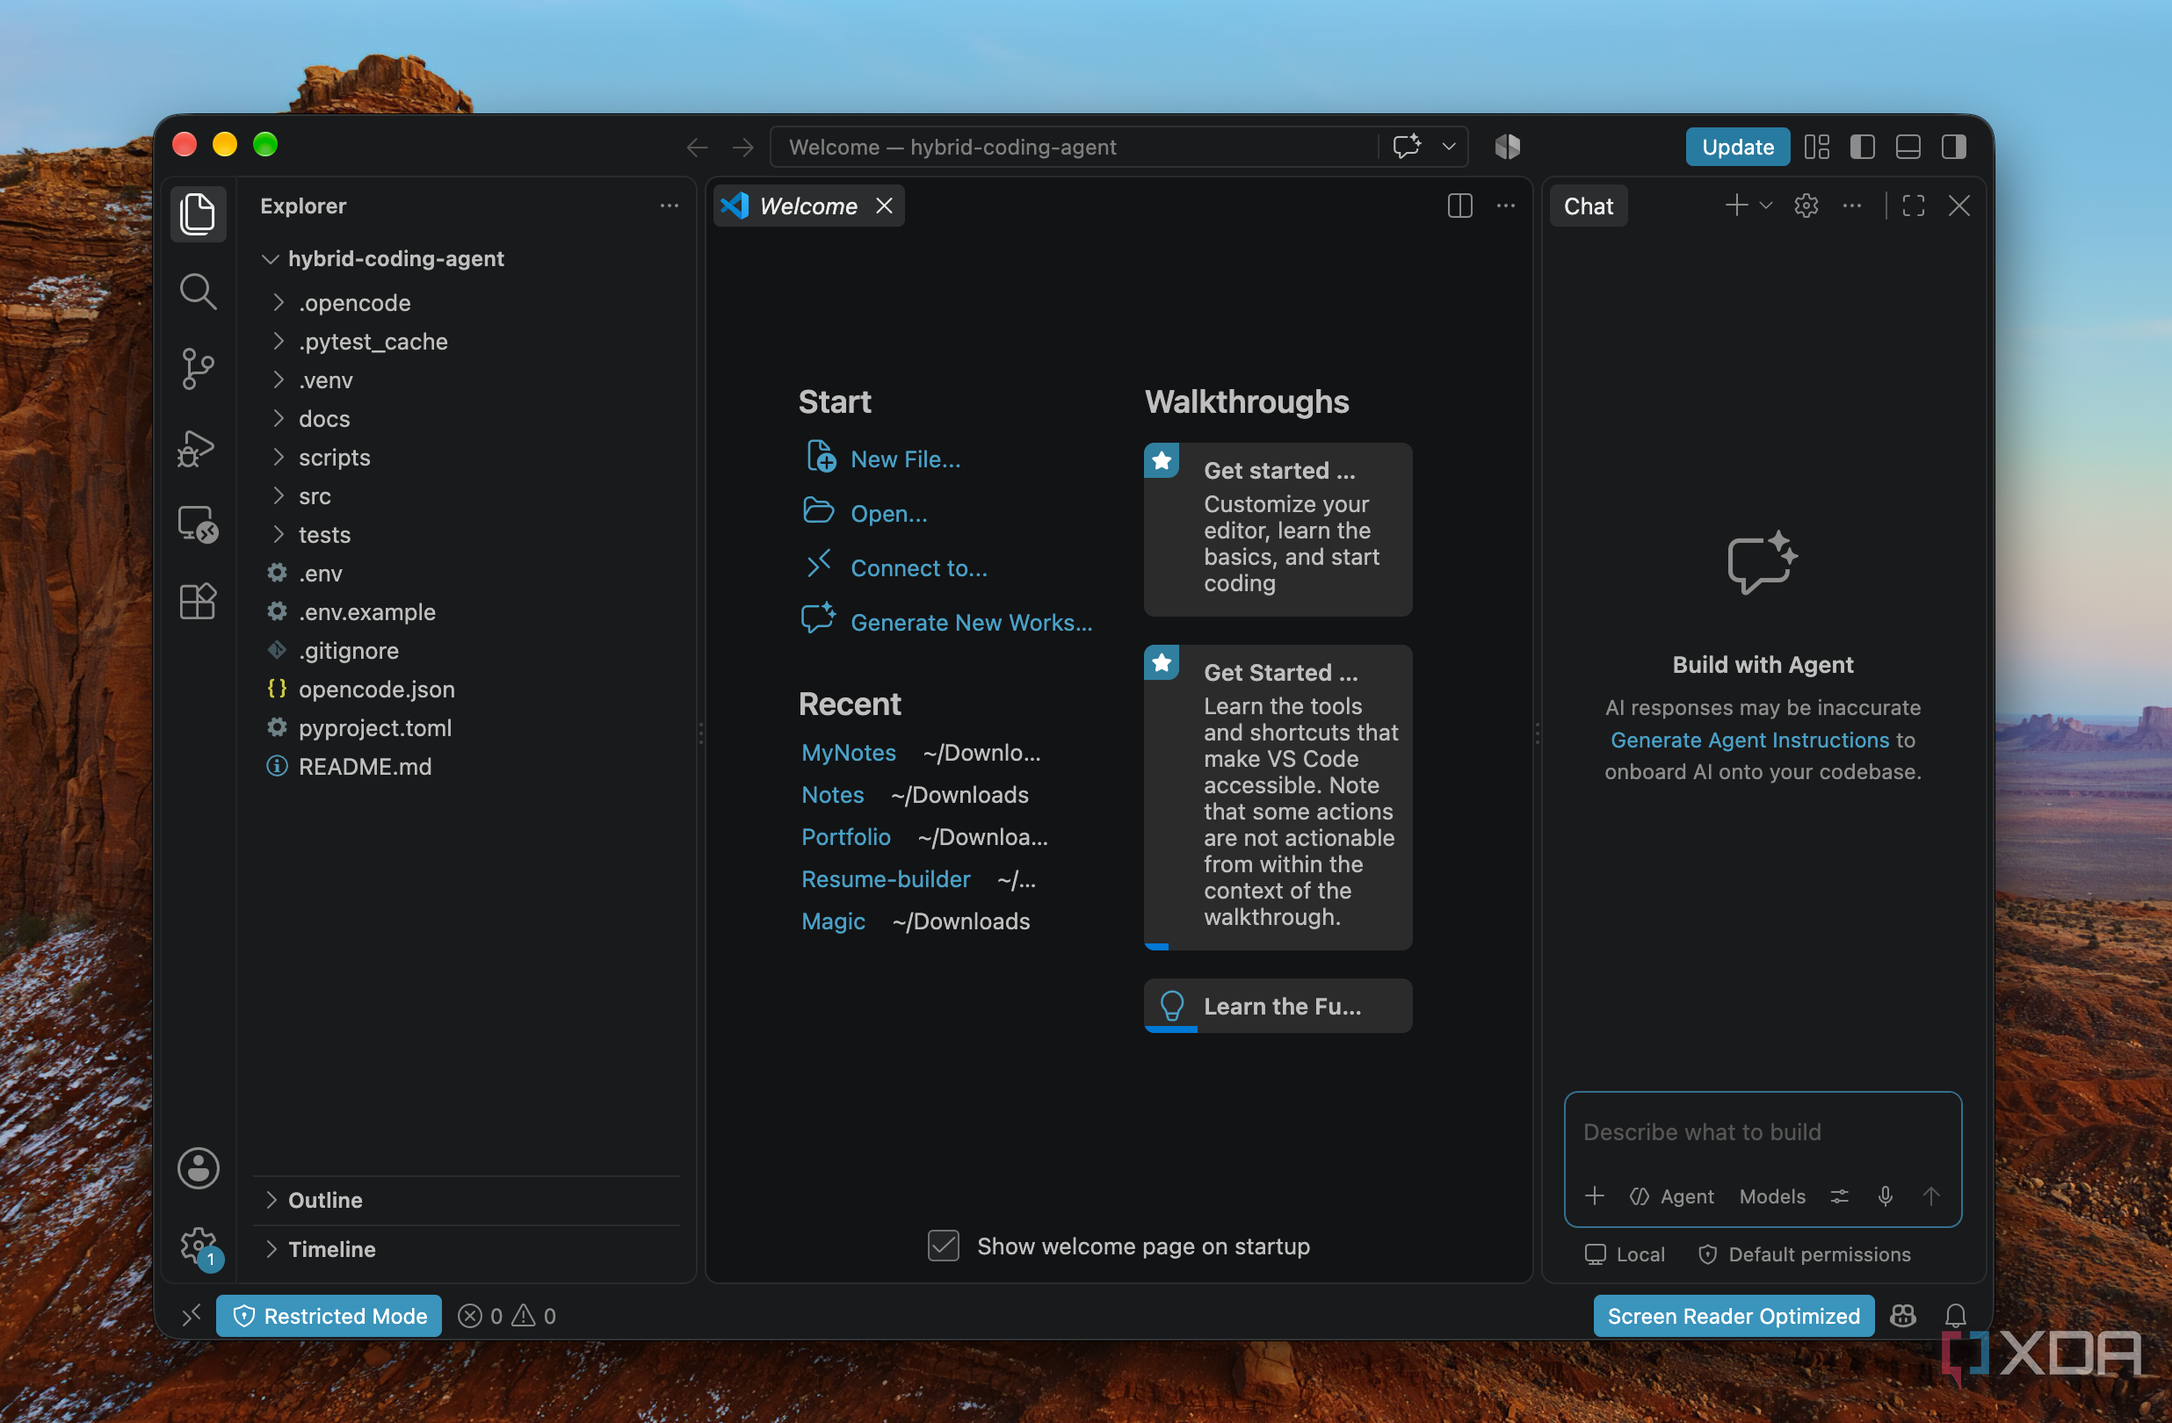Open the new chat dropdown arrow
The image size is (2172, 1423).
pyautogui.click(x=1766, y=206)
